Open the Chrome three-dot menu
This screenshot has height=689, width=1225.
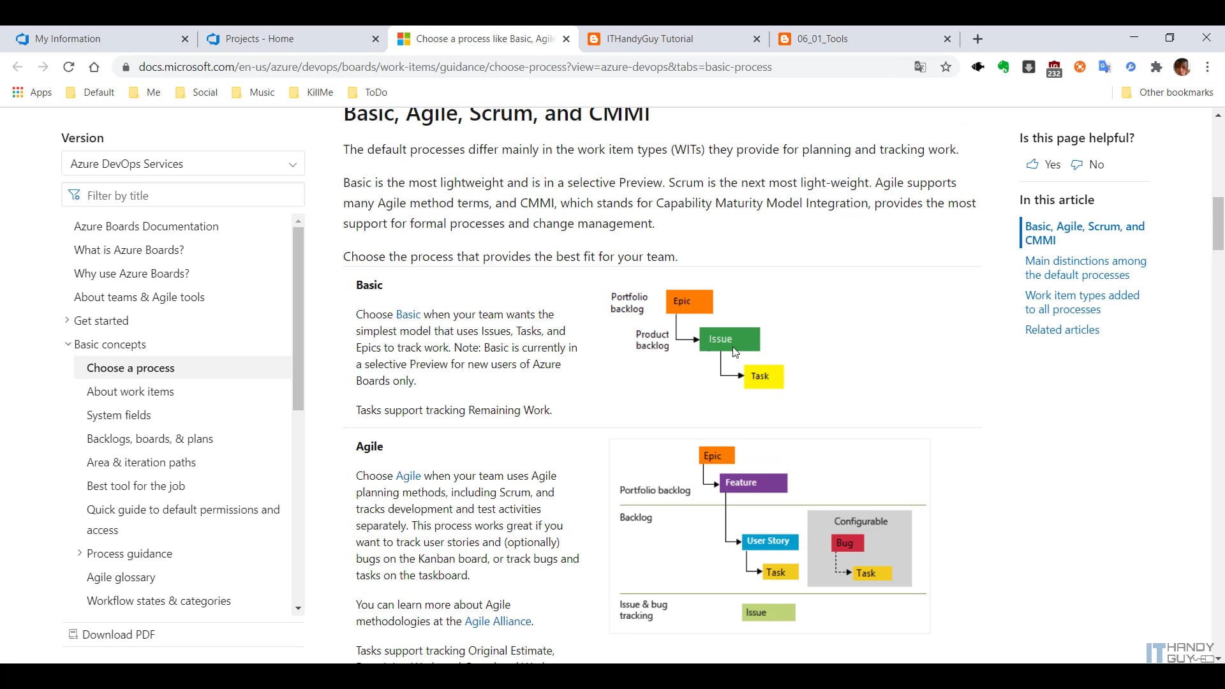pos(1207,67)
